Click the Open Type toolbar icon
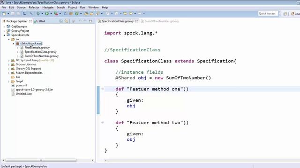 (x=86, y=14)
